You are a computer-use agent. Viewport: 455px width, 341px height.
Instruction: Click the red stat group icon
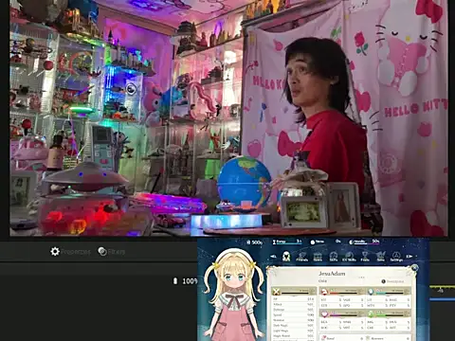point(323,291)
